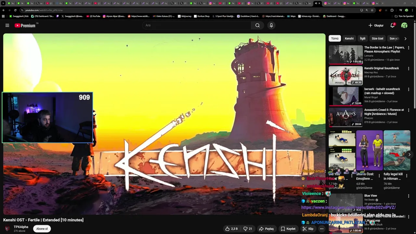The width and height of the screenshot is (416, 234).
Task: Open the Extensions puzzle icon
Action: [392, 10]
